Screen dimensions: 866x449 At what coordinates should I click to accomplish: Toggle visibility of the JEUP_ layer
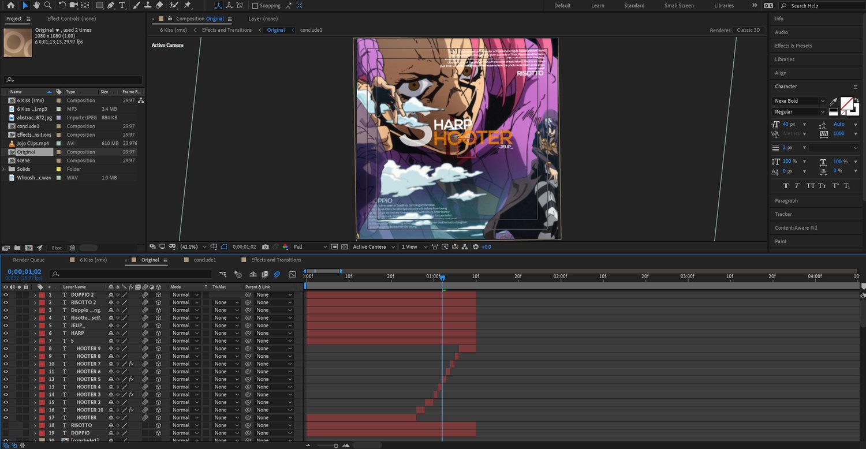point(6,325)
